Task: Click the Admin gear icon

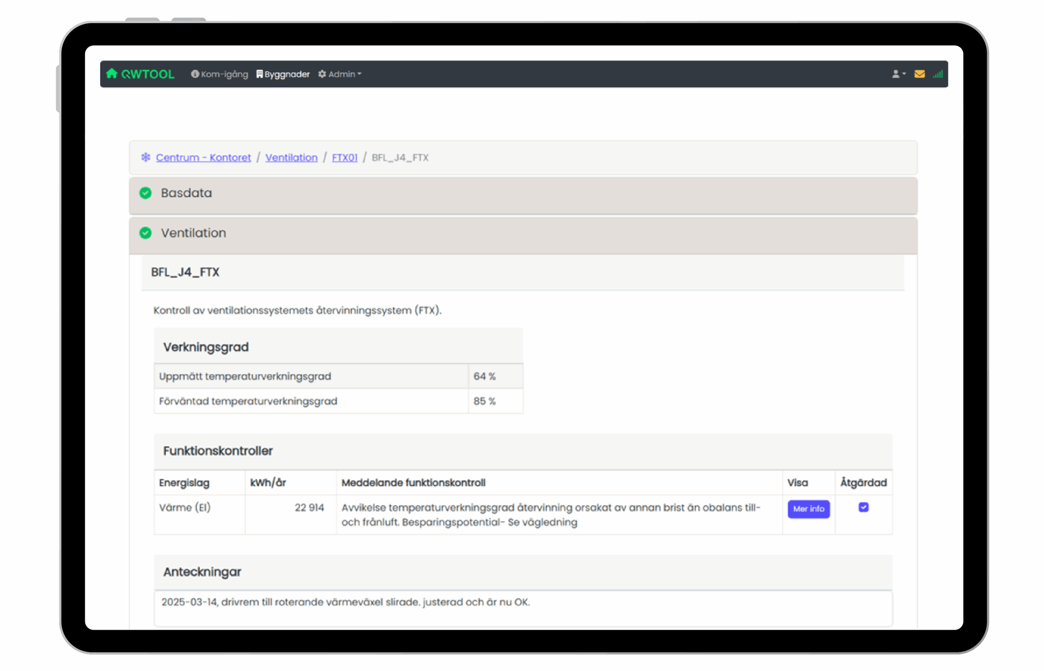Action: (x=322, y=74)
